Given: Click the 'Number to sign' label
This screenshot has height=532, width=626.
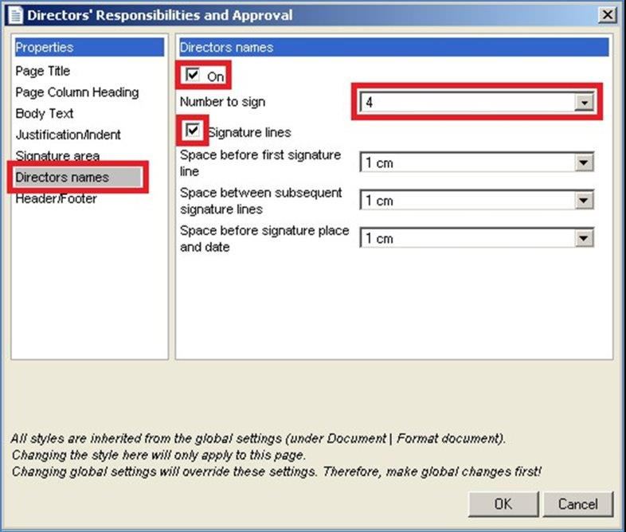Looking at the screenshot, I should [222, 102].
